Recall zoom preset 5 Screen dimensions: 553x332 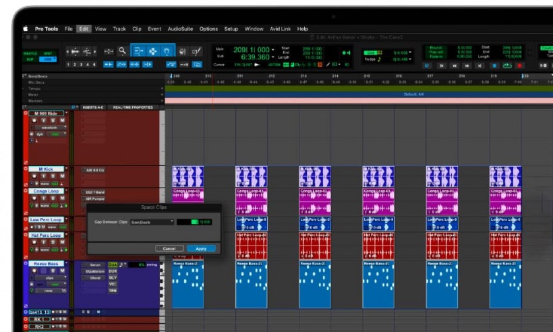(x=94, y=65)
